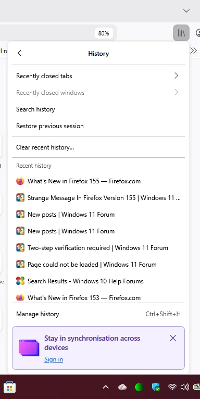This screenshot has width=200, height=399.
Task: Expand Recently closed tabs submenu
Action: (98, 76)
